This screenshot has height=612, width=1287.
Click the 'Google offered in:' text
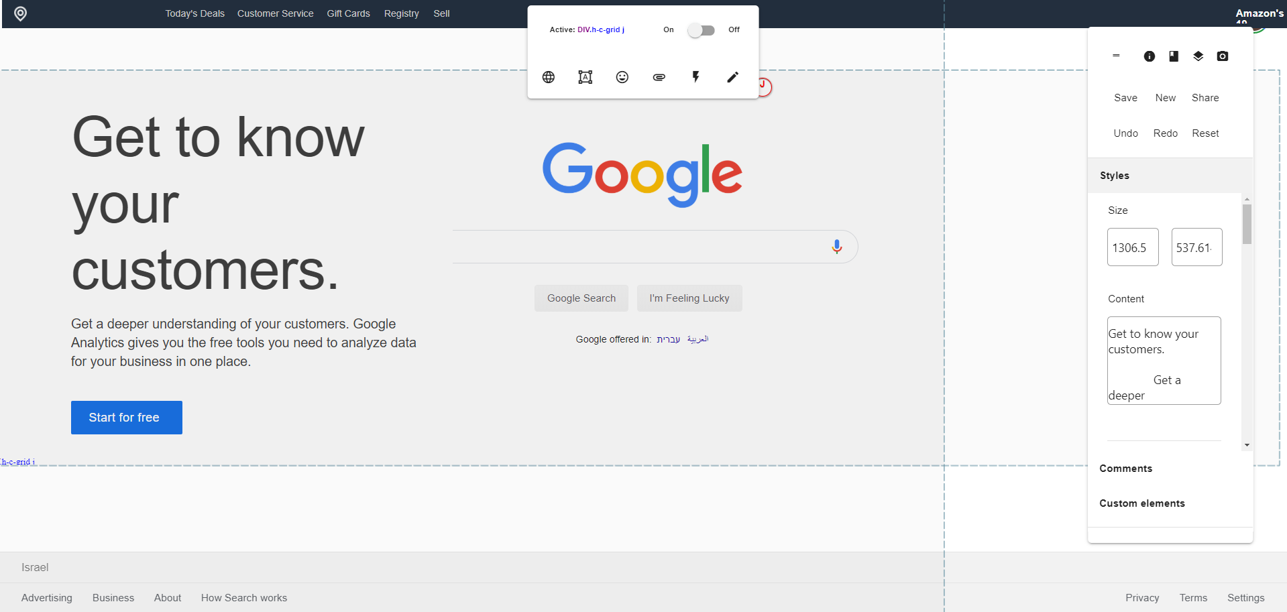(x=613, y=339)
